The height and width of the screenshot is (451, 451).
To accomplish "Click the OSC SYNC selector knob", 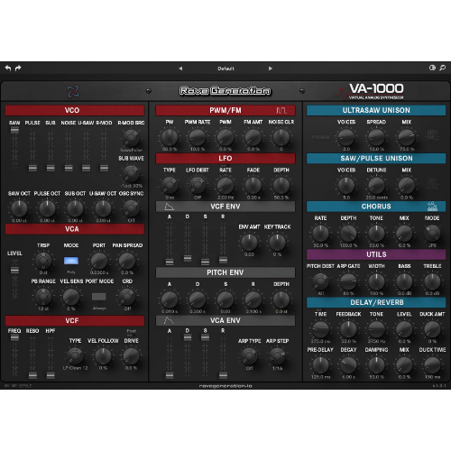I will [x=131, y=208].
